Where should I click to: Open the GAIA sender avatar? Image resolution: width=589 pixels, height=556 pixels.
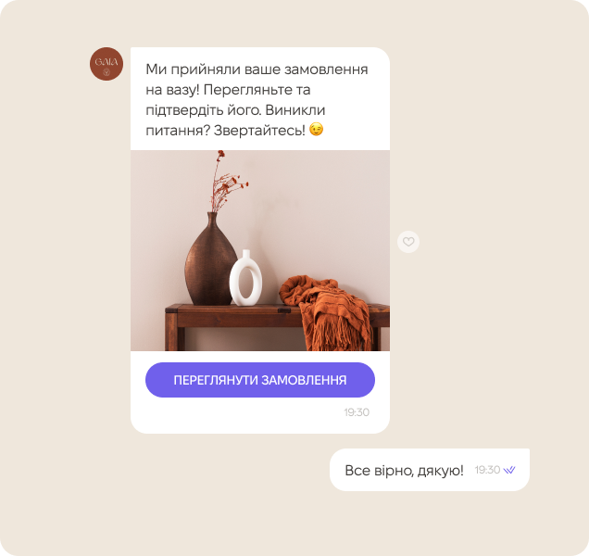click(x=107, y=64)
